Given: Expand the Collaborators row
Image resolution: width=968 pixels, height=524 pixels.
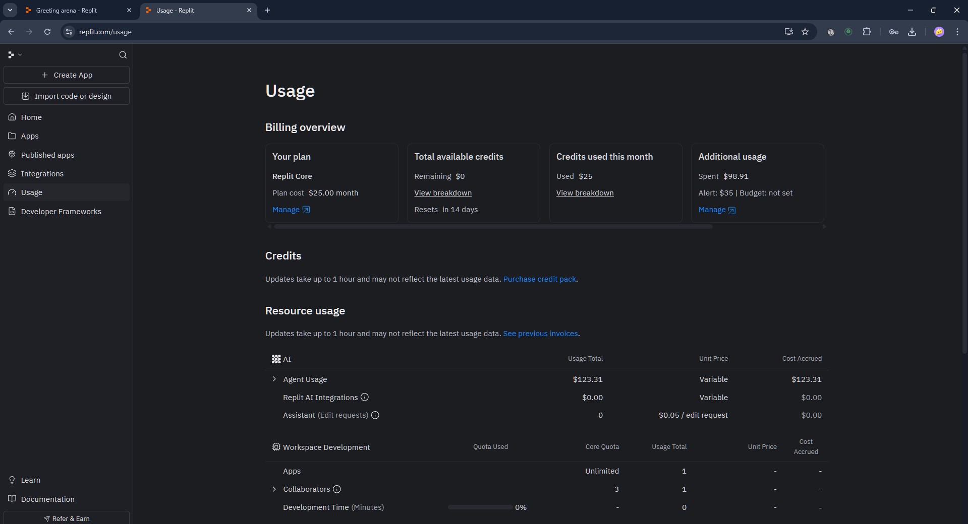Looking at the screenshot, I should (274, 489).
